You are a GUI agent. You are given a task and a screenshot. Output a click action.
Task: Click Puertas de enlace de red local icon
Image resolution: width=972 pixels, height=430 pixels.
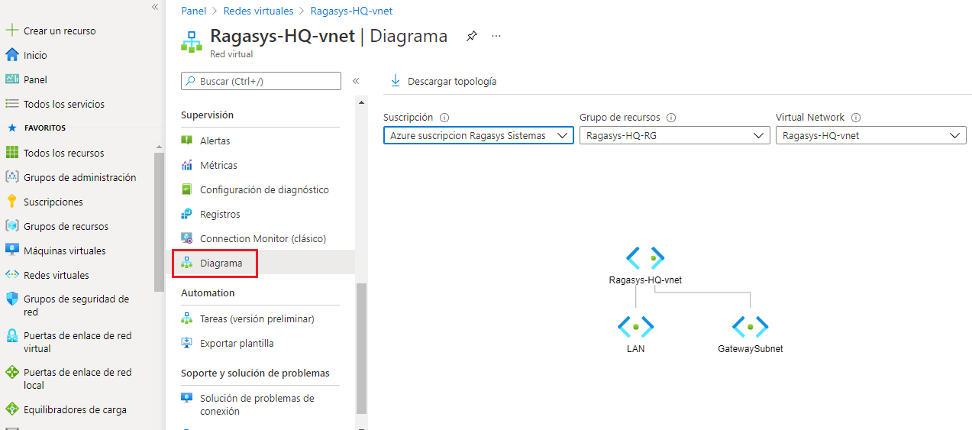11,373
